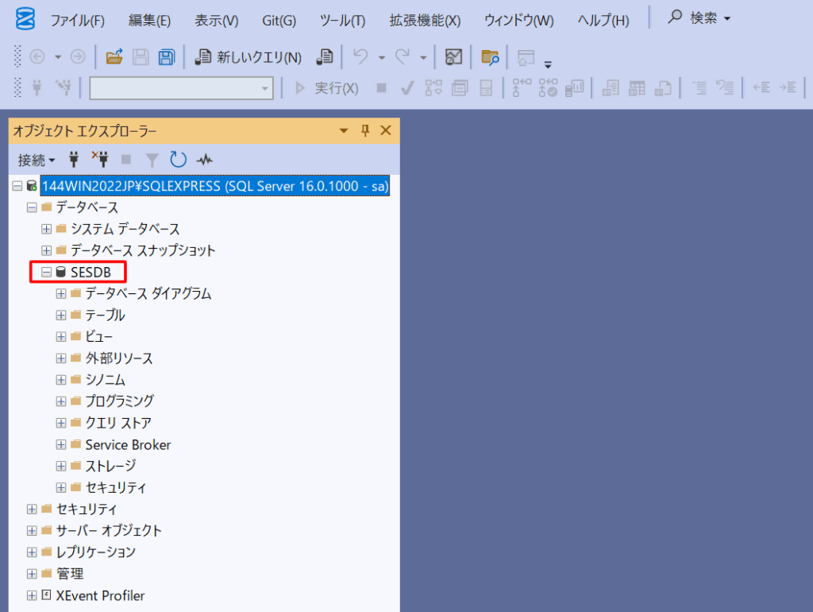This screenshot has height=612, width=813.
Task: Open the 接続 dropdown in Object Explorer
Action: click(37, 159)
